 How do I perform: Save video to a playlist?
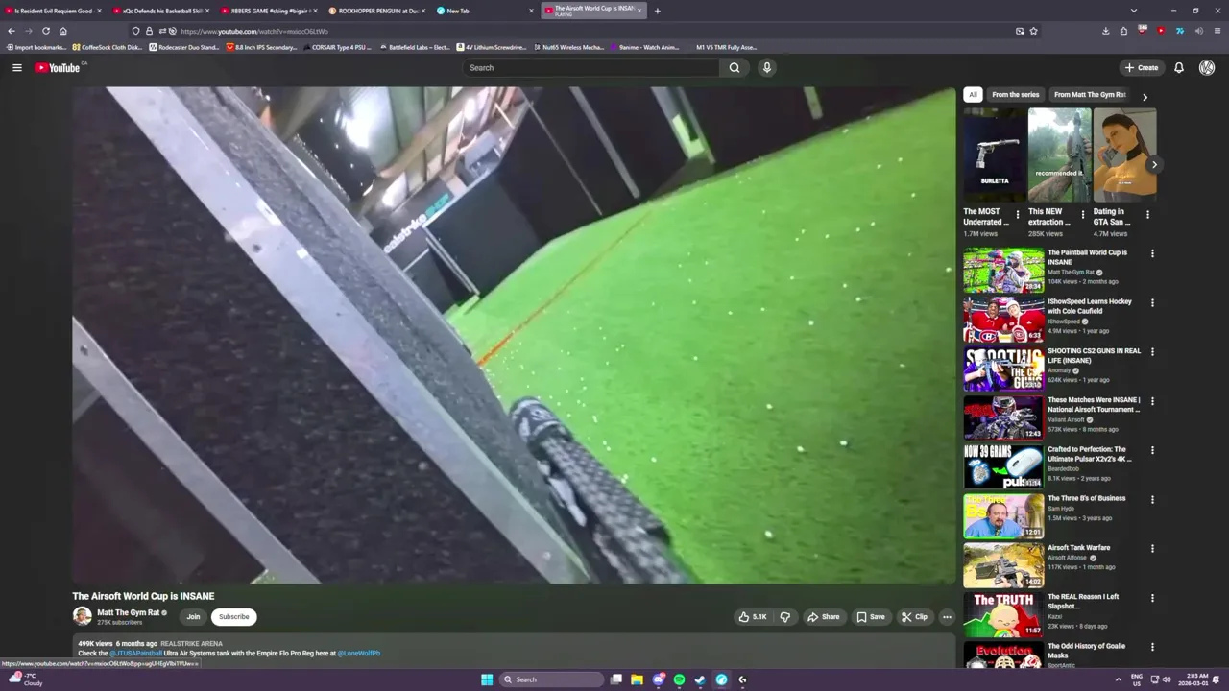[871, 617]
